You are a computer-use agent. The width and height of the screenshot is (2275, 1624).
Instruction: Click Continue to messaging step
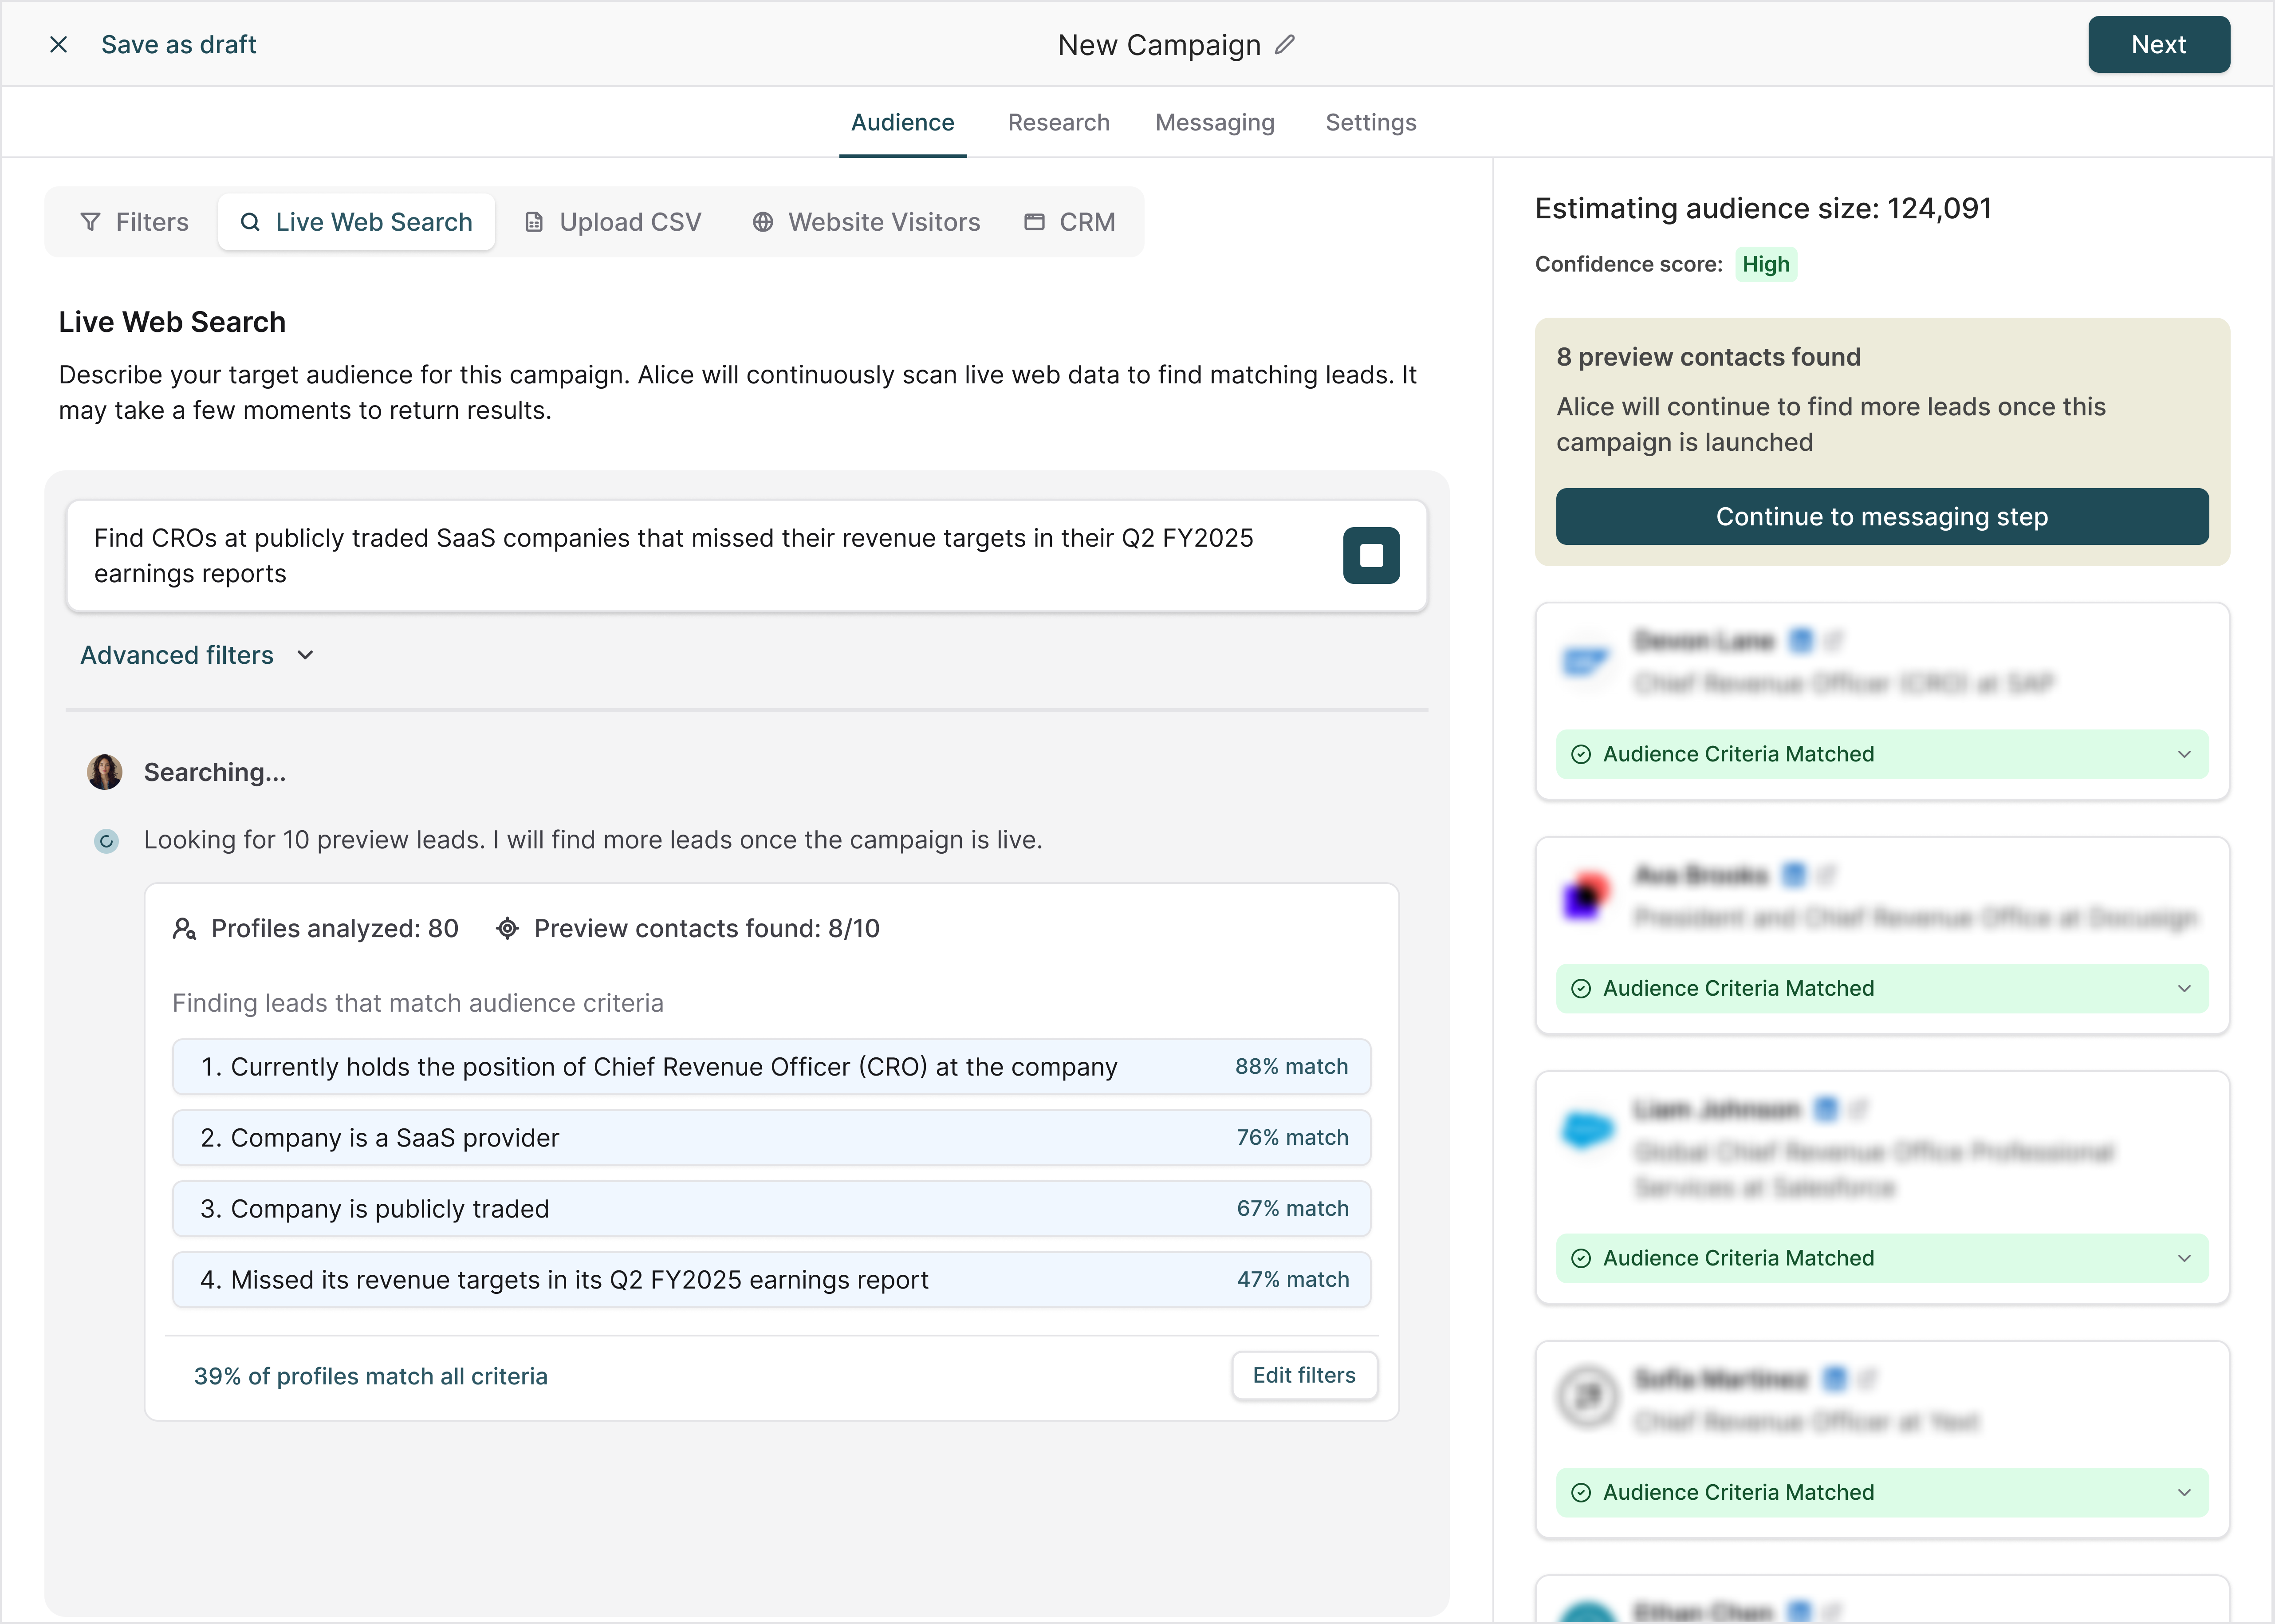point(1881,517)
